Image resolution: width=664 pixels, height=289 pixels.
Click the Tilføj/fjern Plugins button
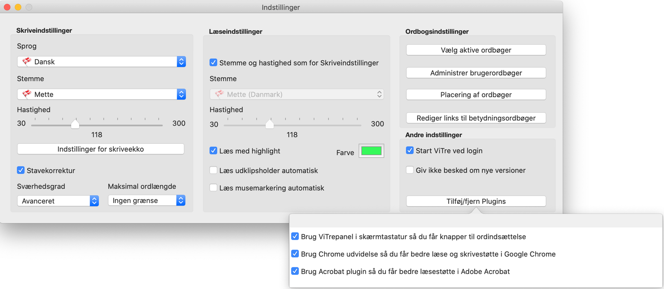[476, 201]
